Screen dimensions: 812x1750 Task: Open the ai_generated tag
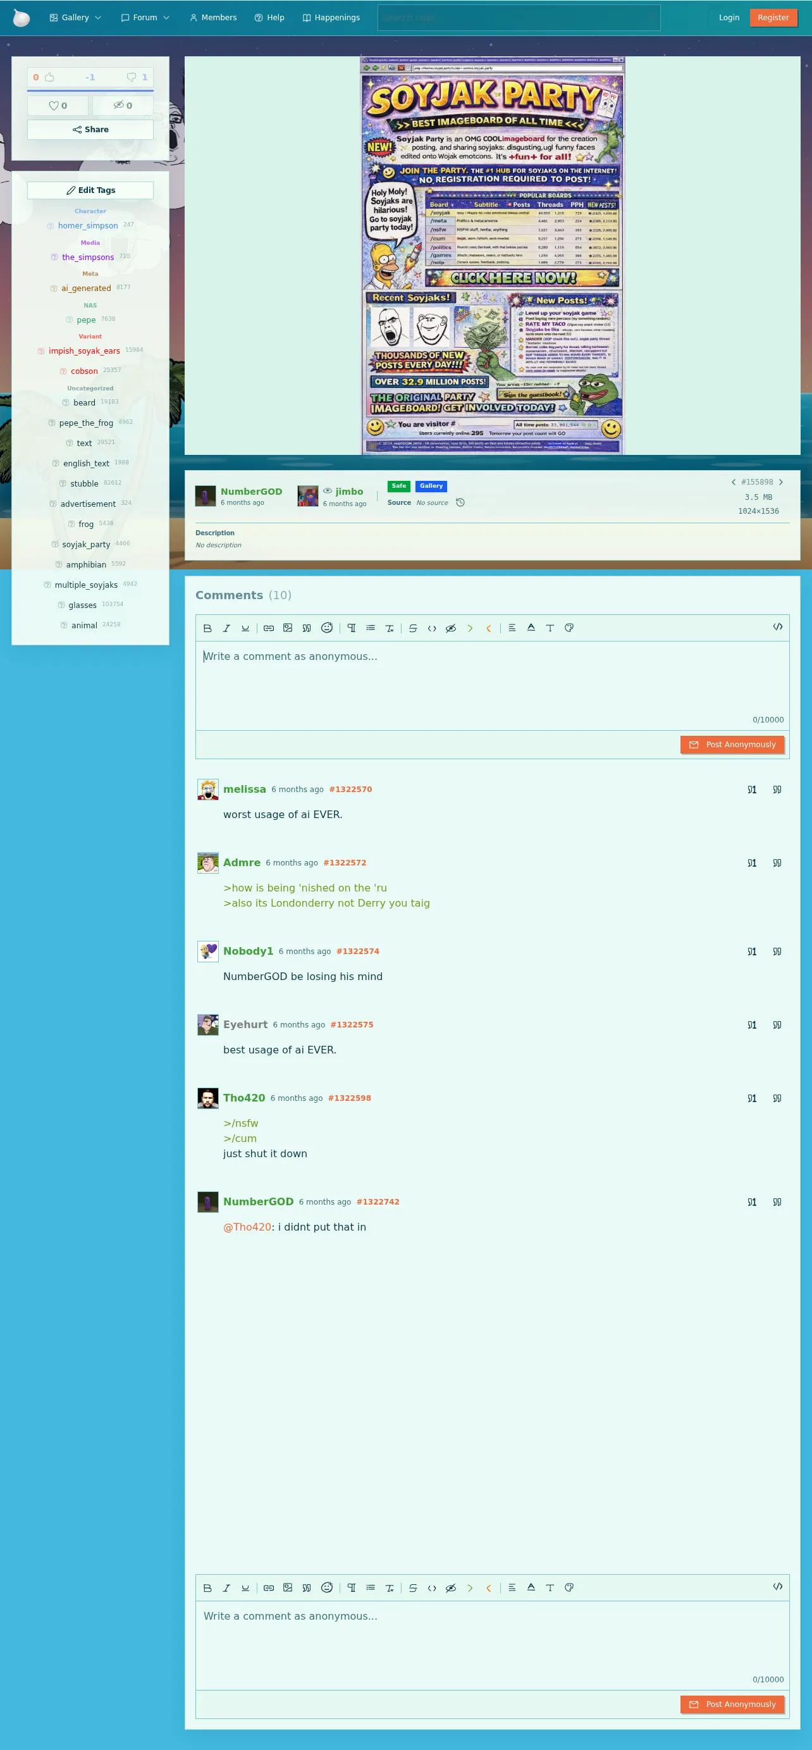pos(86,288)
